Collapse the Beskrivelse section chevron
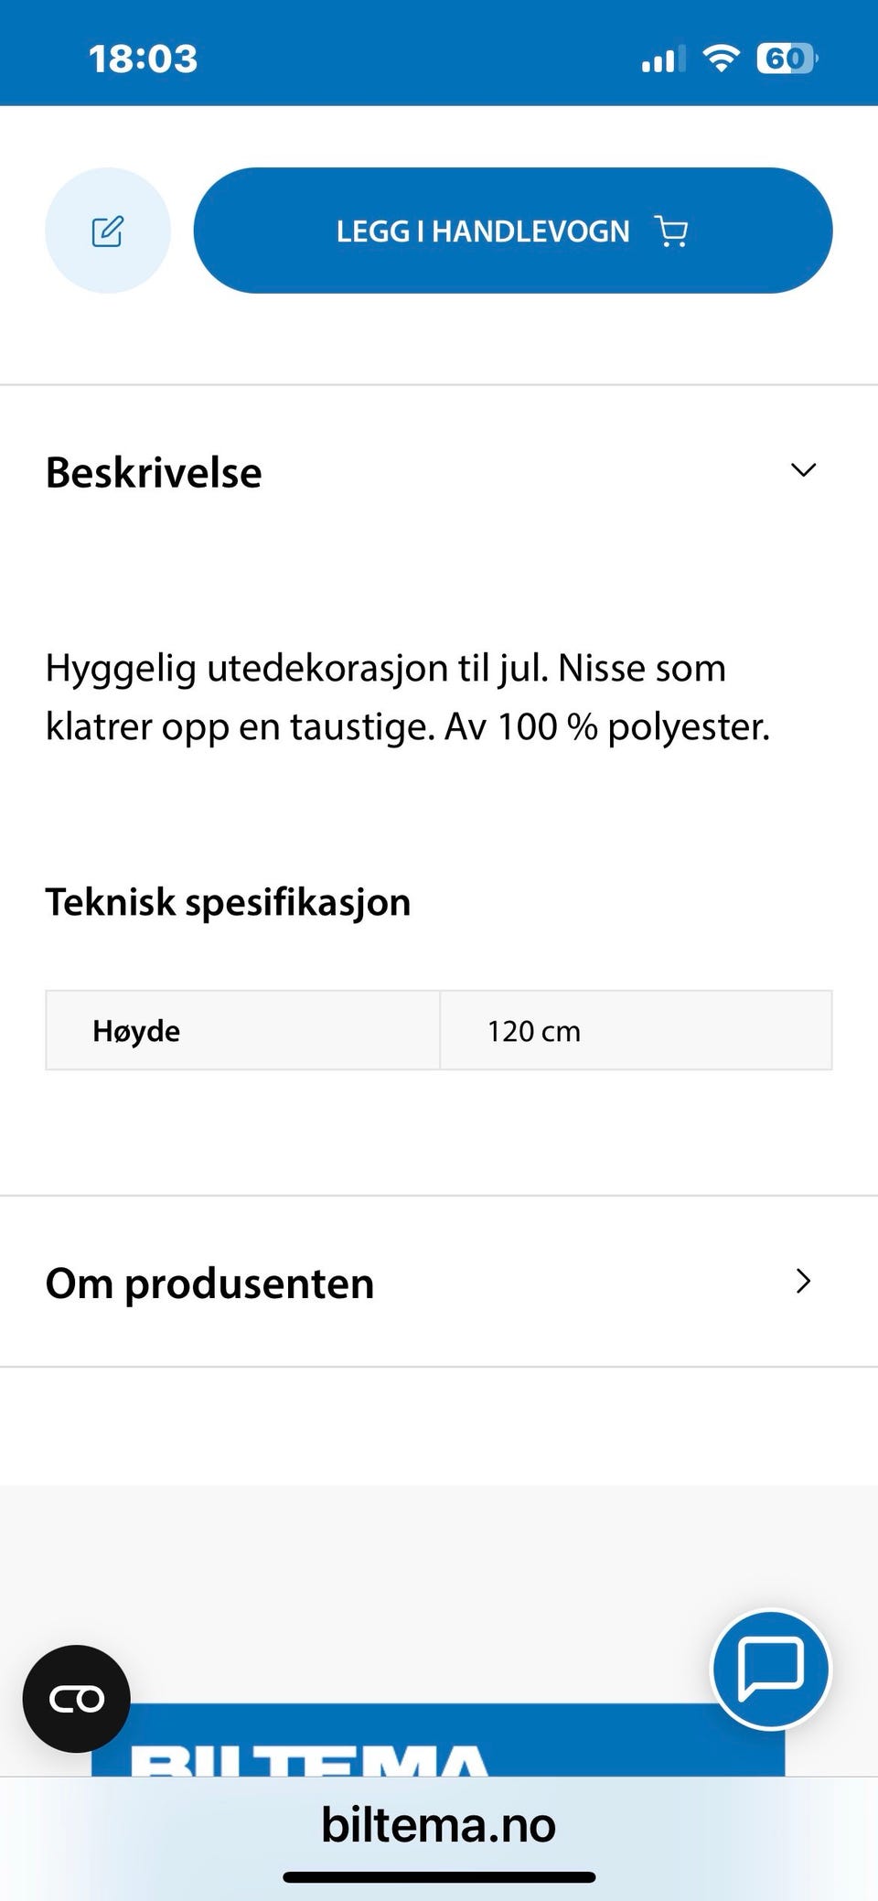This screenshot has height=1901, width=878. pyautogui.click(x=803, y=470)
